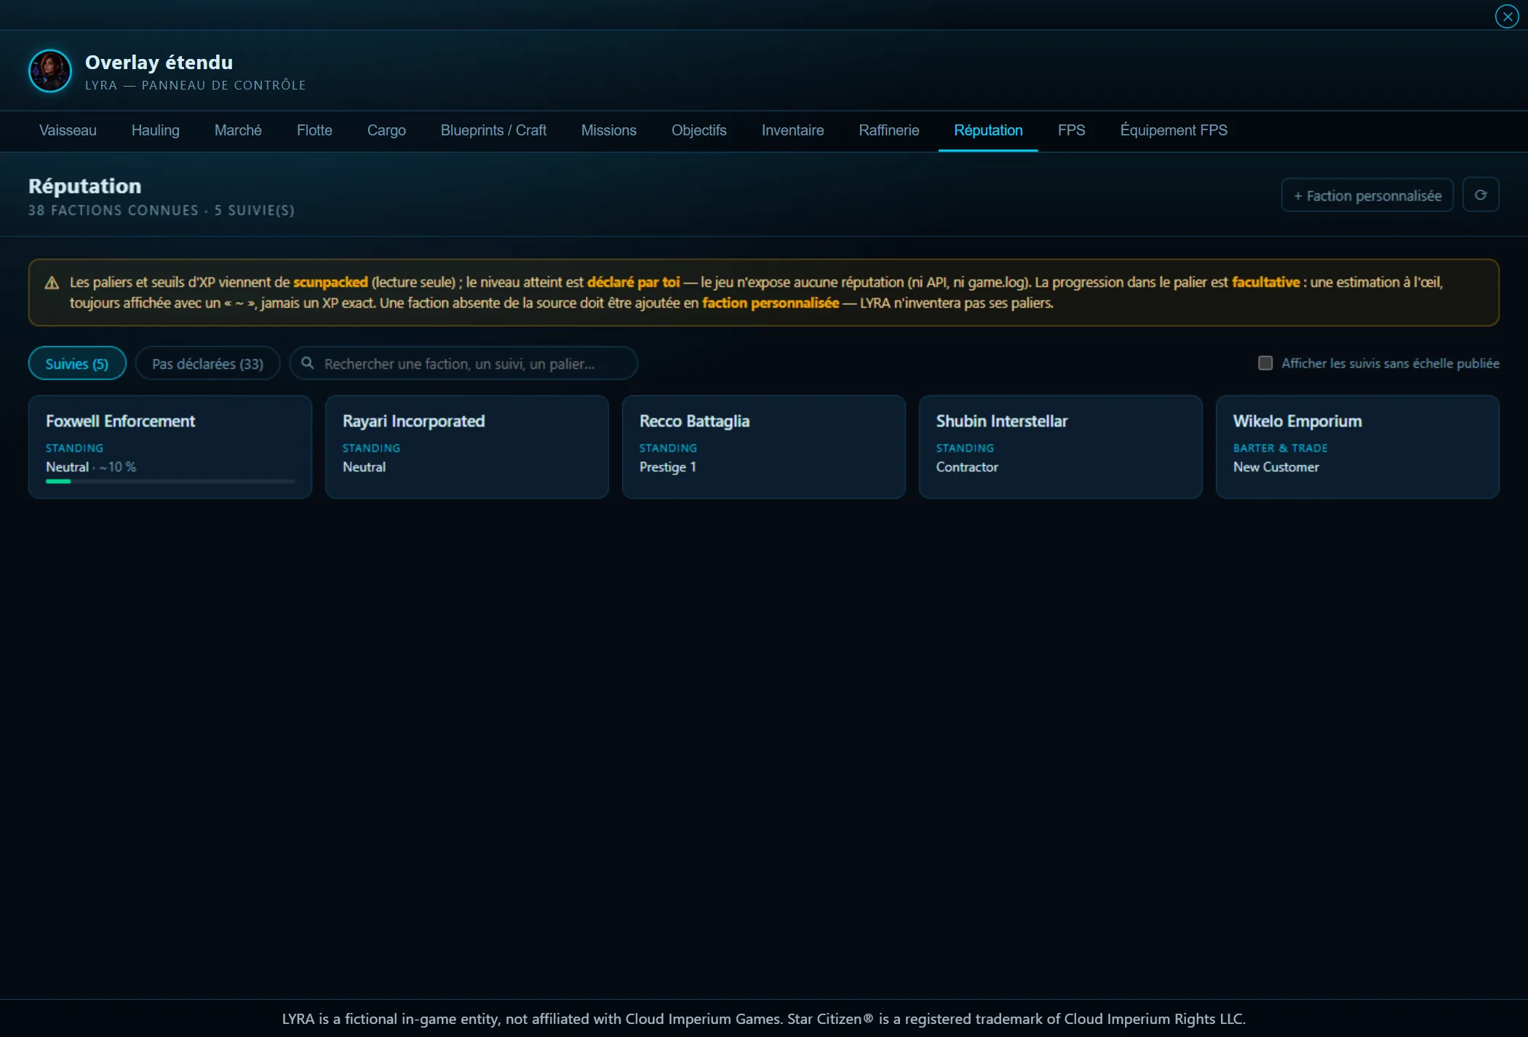Switch to the Hauling tab
The image size is (1528, 1037).
pos(156,130)
